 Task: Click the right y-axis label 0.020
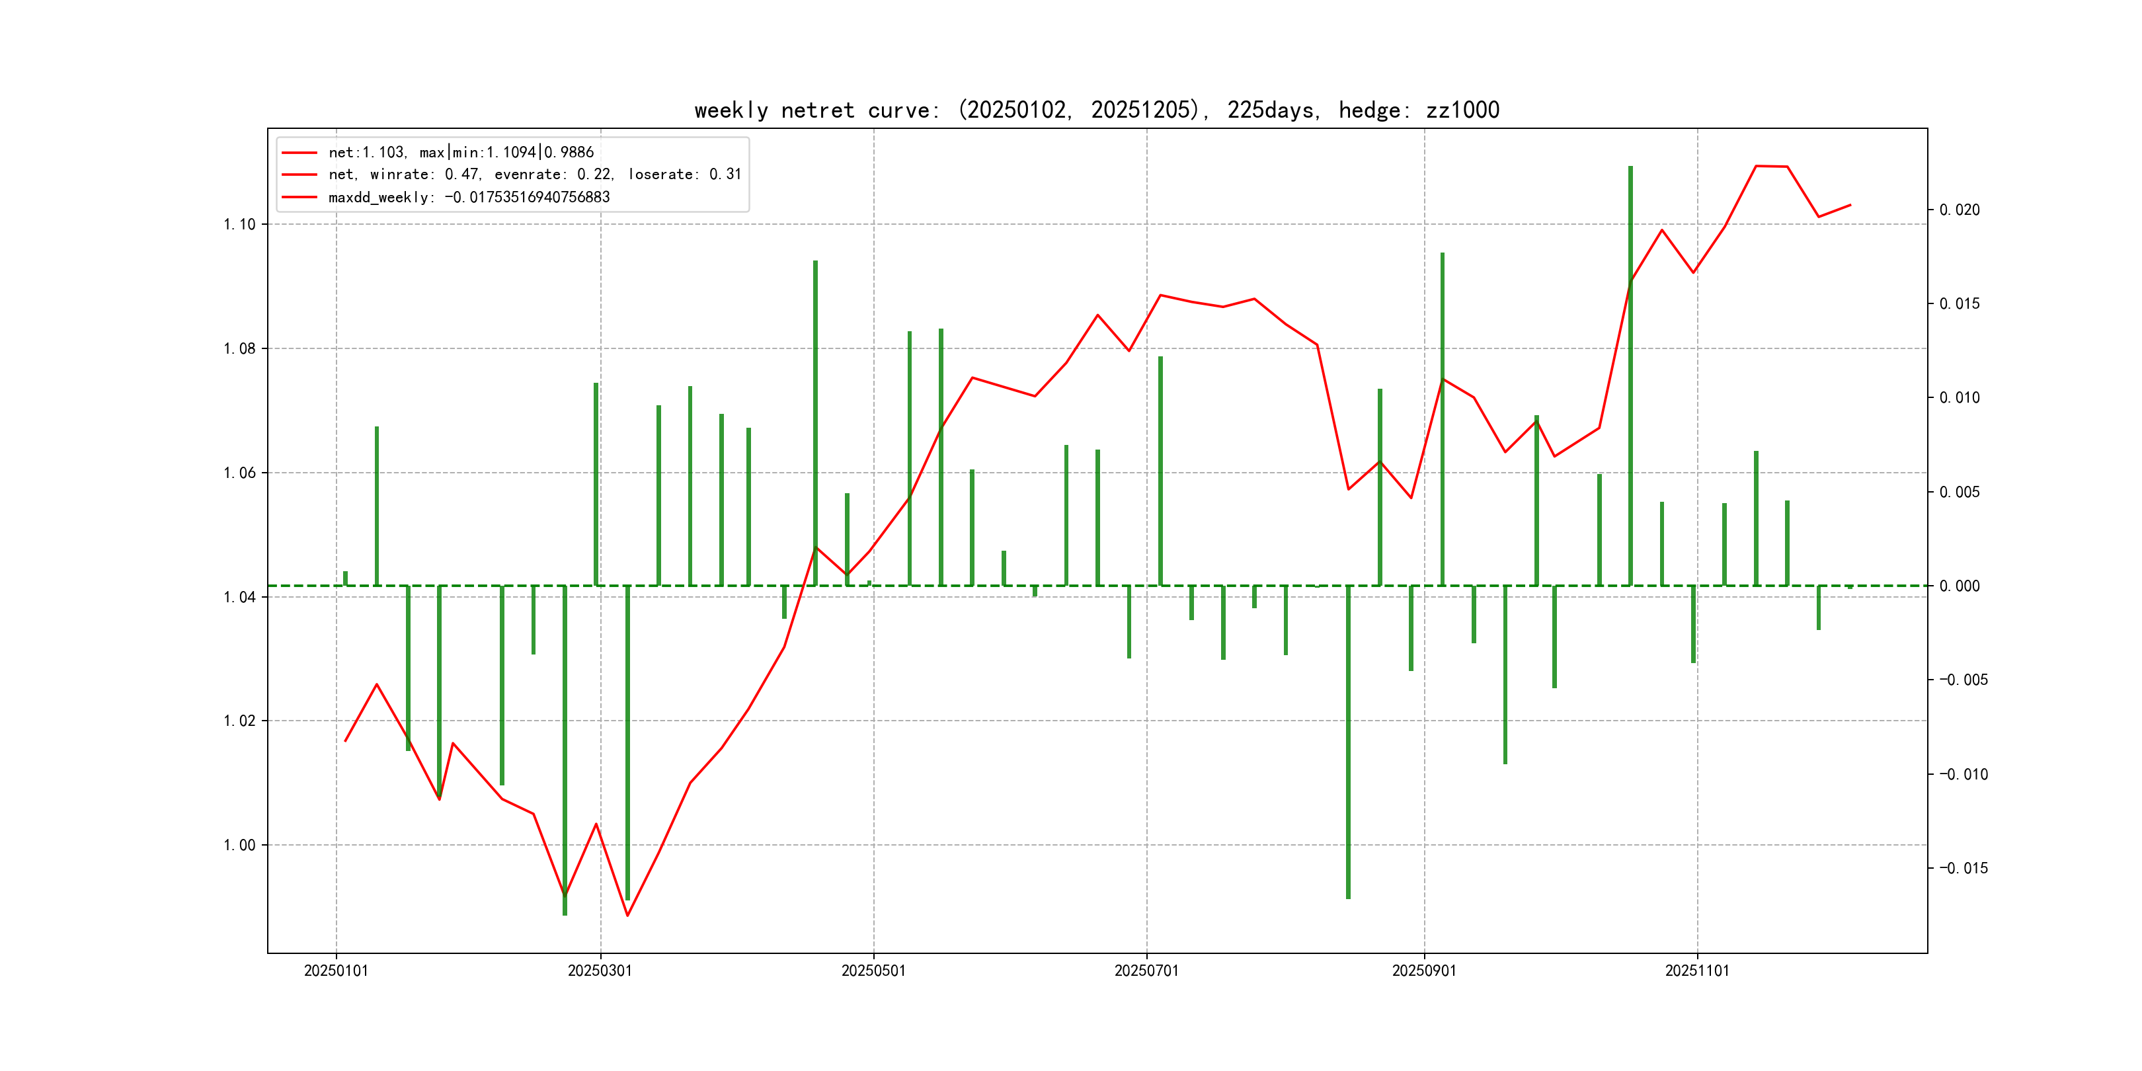click(1959, 210)
